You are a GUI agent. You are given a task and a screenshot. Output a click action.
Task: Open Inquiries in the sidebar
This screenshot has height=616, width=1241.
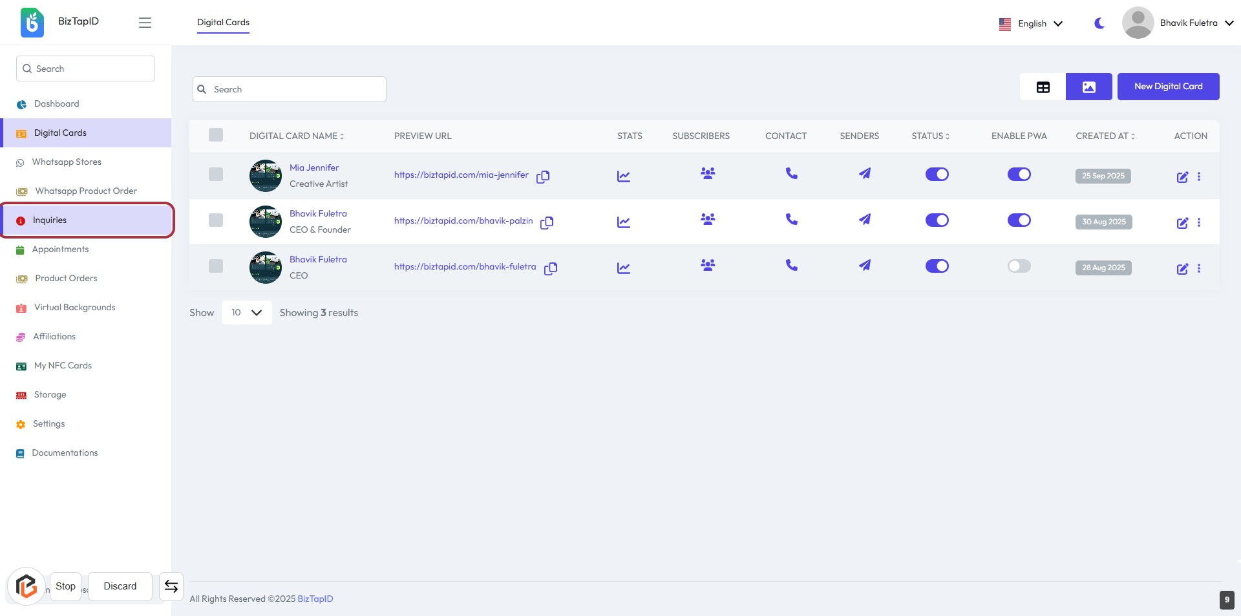click(50, 220)
